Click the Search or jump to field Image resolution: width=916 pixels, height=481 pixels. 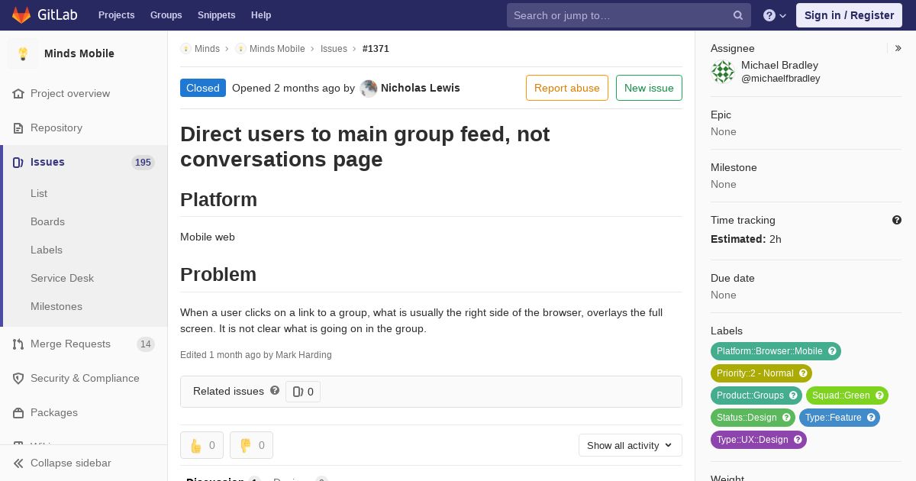click(x=629, y=15)
